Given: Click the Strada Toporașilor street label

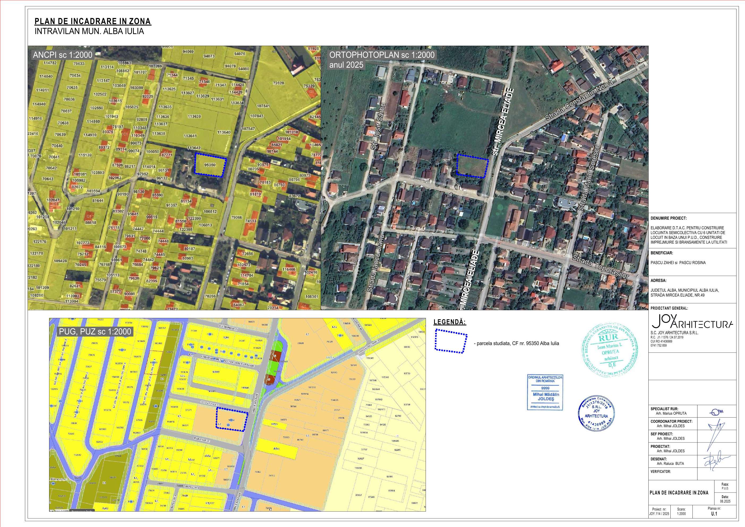Looking at the screenshot, I should 601,267.
